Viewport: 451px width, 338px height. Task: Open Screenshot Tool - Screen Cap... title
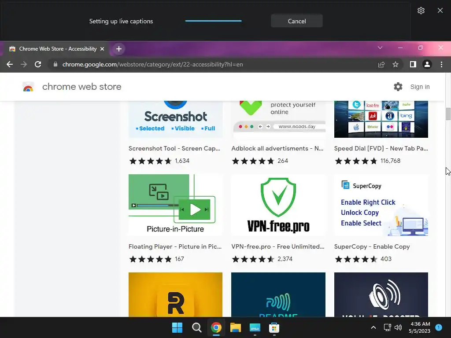(174, 148)
